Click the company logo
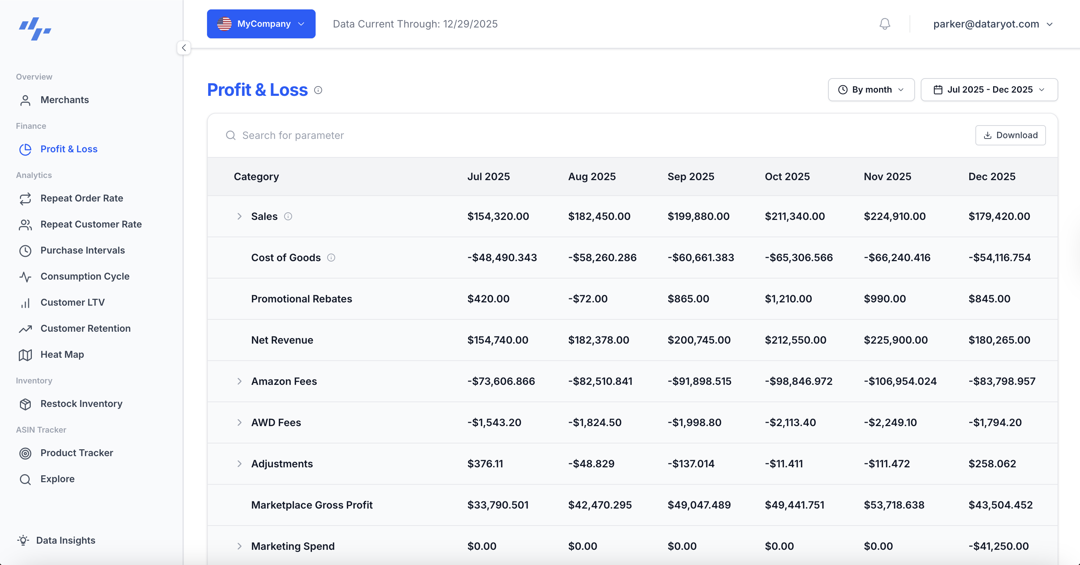Screen dimensions: 1080x565 pyautogui.click(x=35, y=29)
